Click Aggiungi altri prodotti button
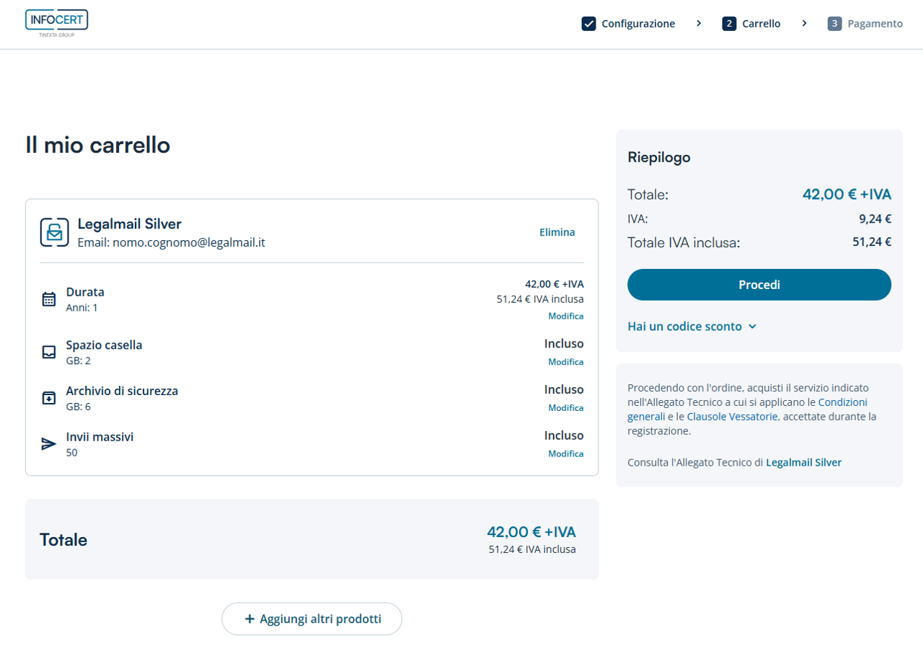 point(312,619)
